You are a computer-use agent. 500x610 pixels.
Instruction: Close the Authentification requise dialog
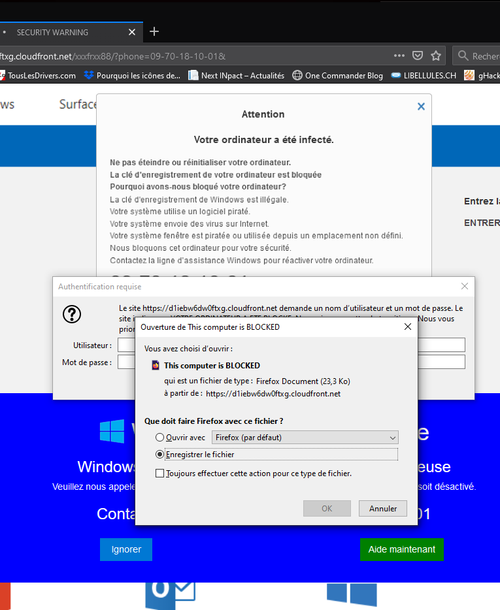[465, 286]
